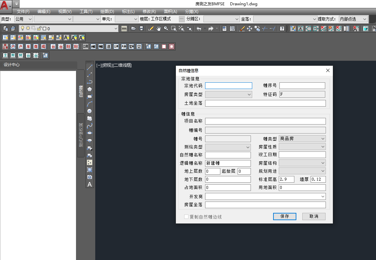Open the 分摊(X) menu
This screenshot has width=376, height=260.
click(192, 12)
